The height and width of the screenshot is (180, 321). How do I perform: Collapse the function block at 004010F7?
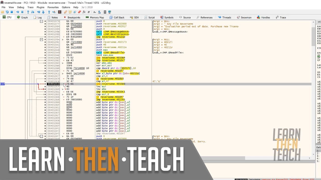click(41, 136)
